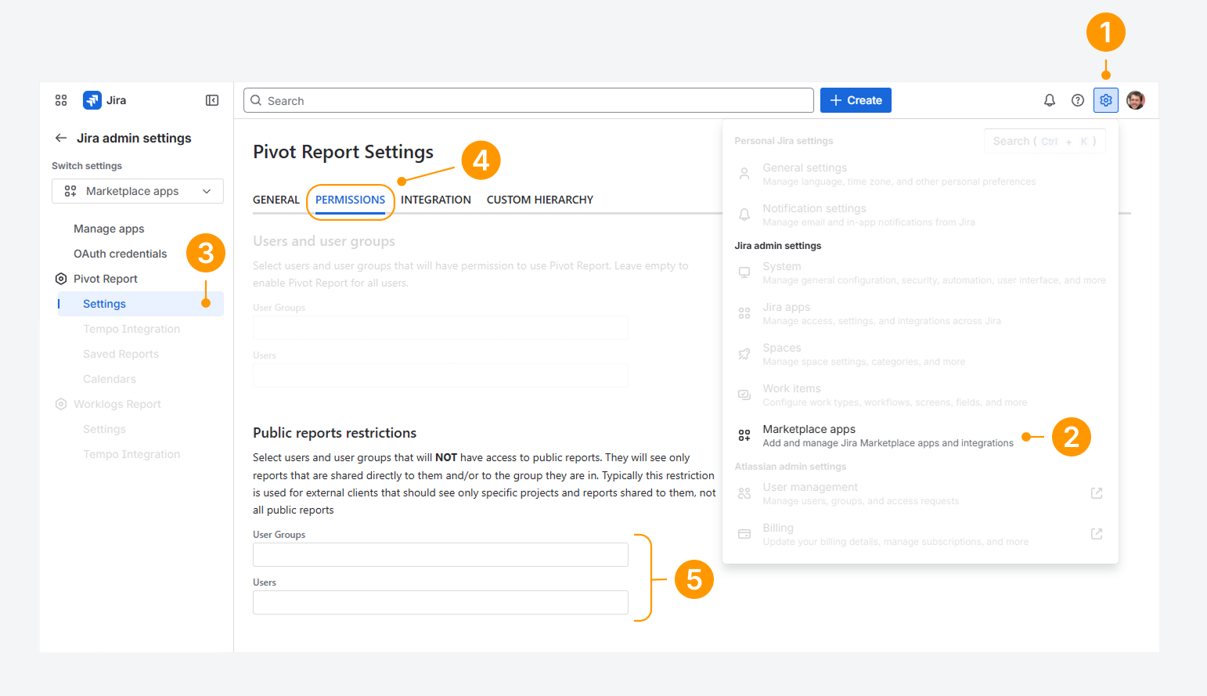Open the Marketplace apps switch settings dropdown
Screen dimensions: 1207x696
point(138,191)
